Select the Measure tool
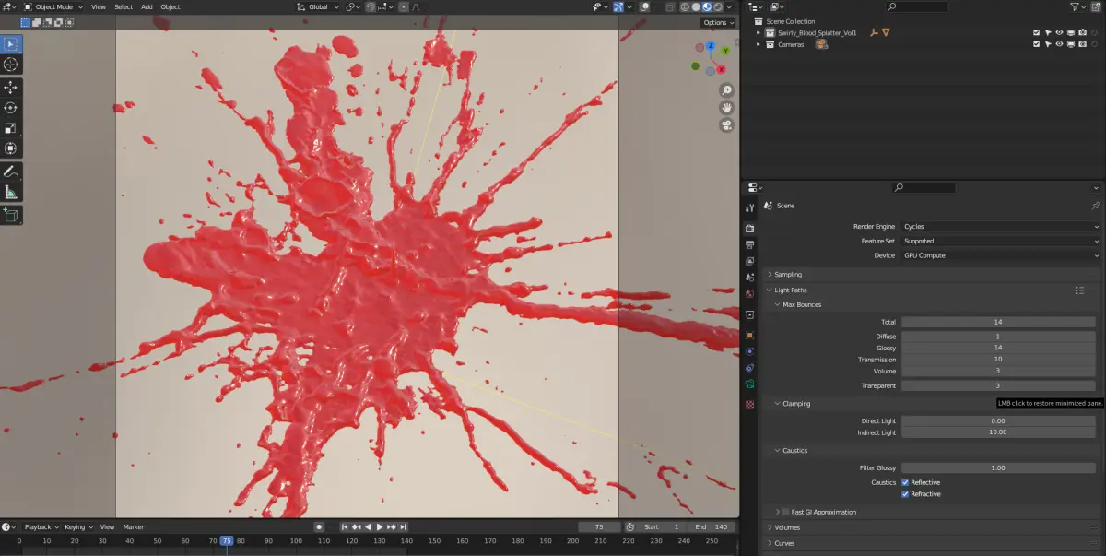1106x556 pixels. coord(11,192)
